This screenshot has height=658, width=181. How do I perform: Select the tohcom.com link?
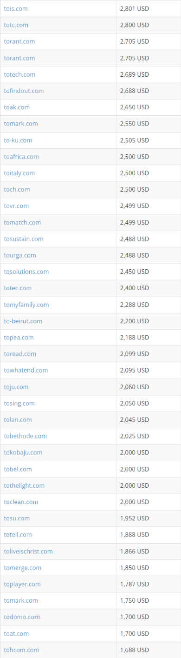click(21, 650)
